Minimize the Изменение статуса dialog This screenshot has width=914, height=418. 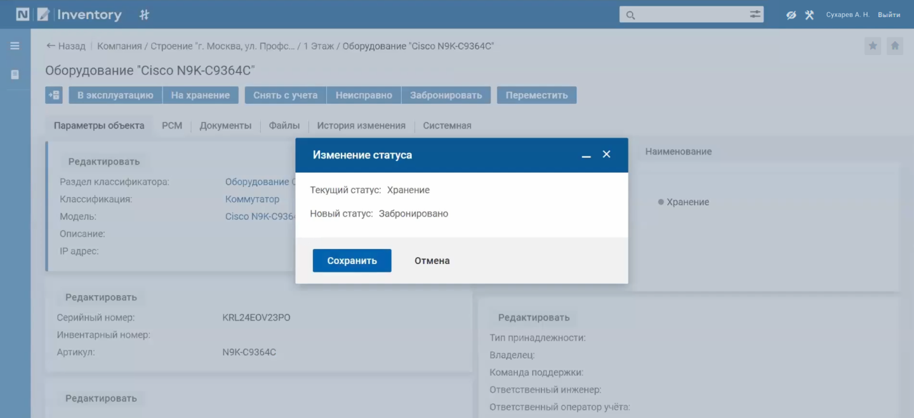click(586, 155)
